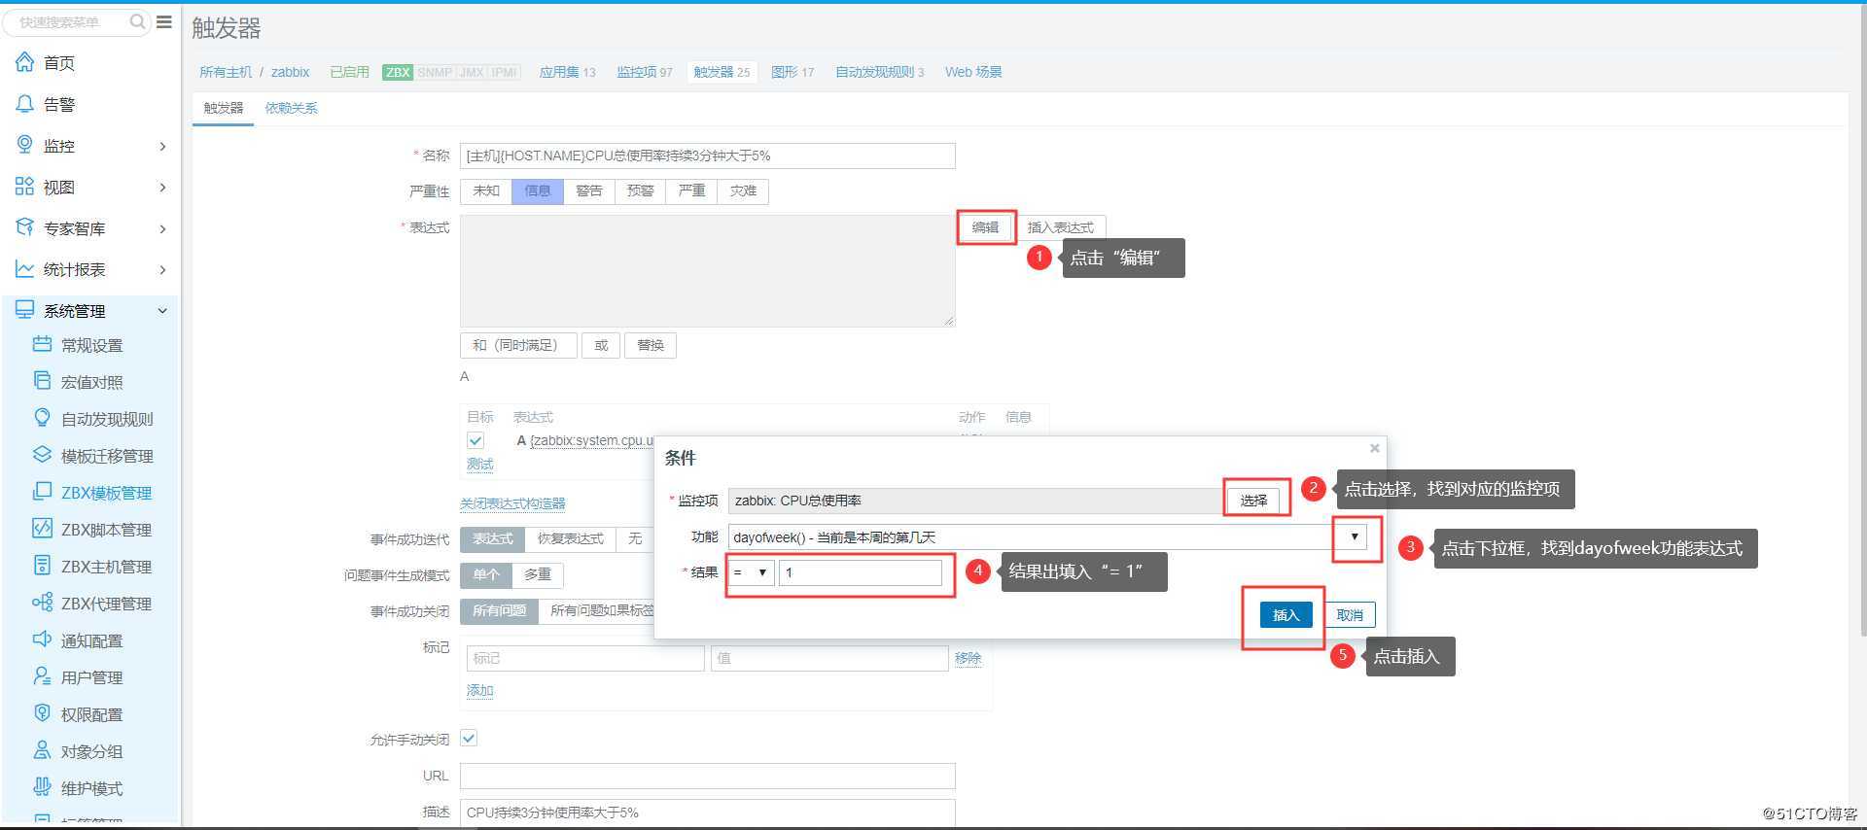Viewport: 1867px width, 830px height.
Task: Toggle checkbox for expression row A
Action: click(476, 441)
